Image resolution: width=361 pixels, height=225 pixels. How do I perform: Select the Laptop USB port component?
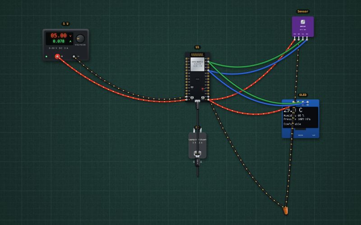click(x=198, y=145)
